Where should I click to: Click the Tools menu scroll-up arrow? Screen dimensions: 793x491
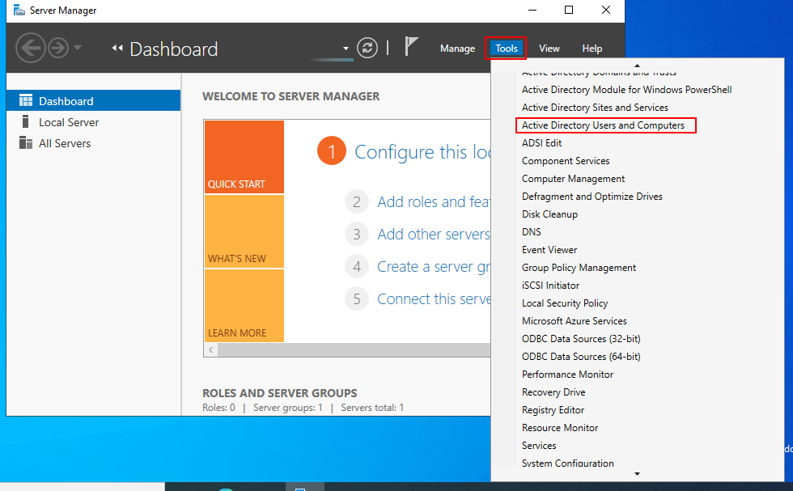pyautogui.click(x=638, y=66)
